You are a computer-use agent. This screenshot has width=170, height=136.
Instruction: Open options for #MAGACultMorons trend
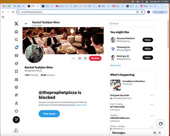click(152, 115)
